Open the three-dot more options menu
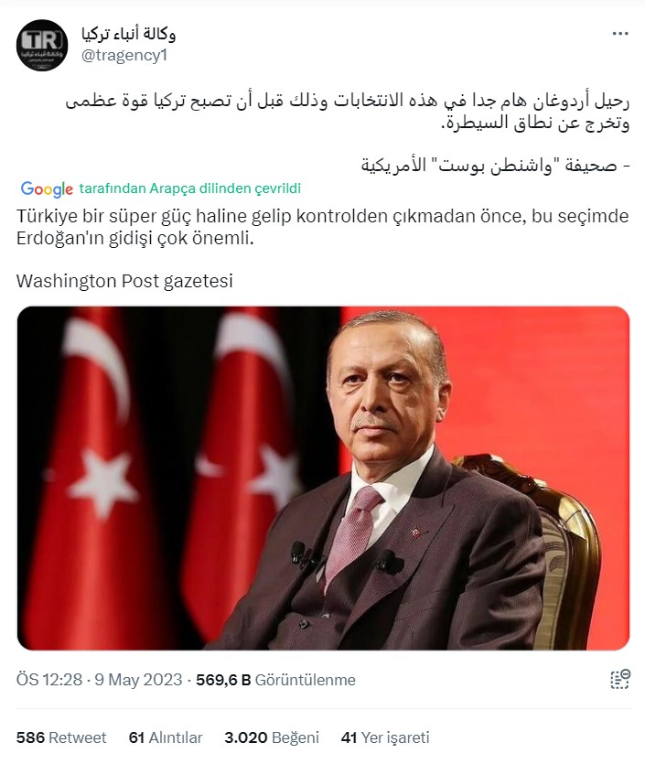Image resolution: width=645 pixels, height=764 pixels. [x=620, y=34]
